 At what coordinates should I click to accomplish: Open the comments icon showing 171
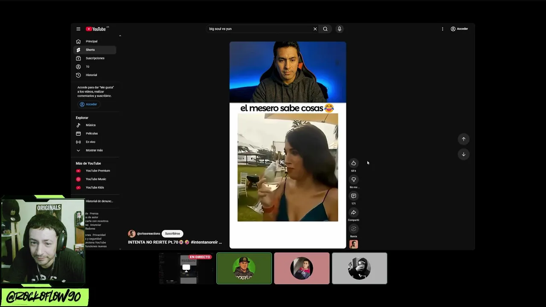[354, 196]
